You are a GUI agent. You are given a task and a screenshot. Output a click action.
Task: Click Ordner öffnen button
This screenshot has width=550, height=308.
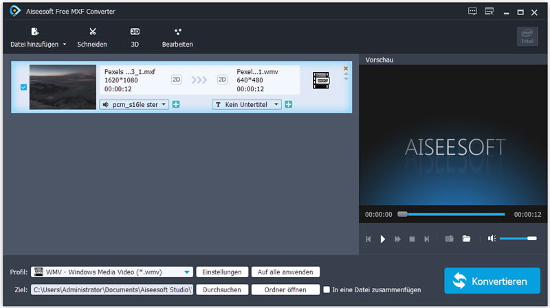tap(285, 289)
